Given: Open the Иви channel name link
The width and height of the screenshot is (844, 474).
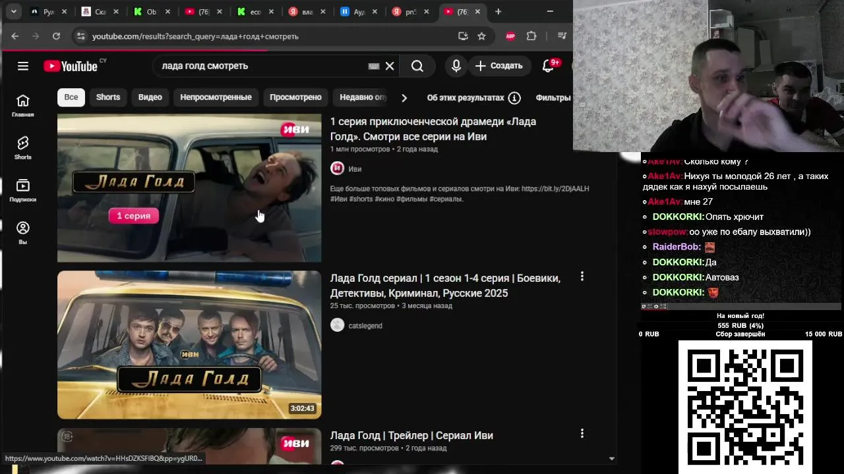Looking at the screenshot, I should [x=355, y=169].
